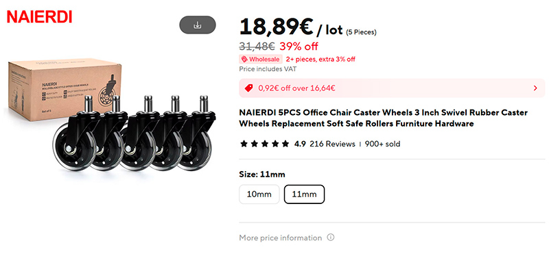Click the 4.9 rating score
The image size is (549, 254).
point(300,144)
